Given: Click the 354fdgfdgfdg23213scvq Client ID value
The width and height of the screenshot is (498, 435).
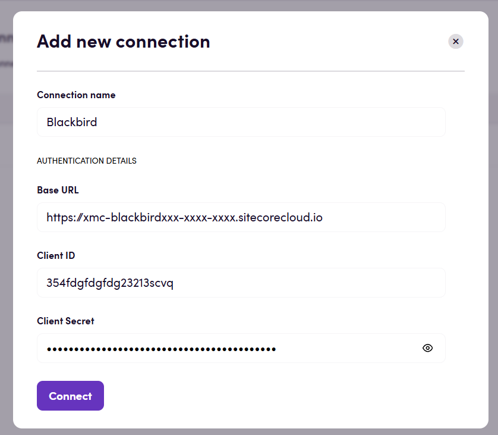Looking at the screenshot, I should click(x=110, y=283).
